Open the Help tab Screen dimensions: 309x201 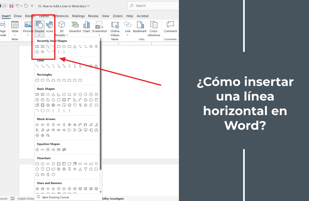(130, 16)
